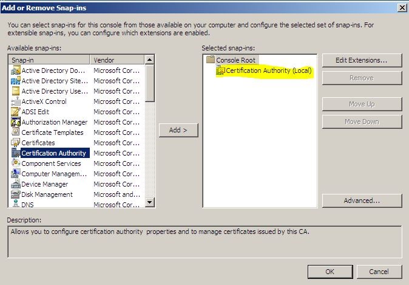Screen dimensions: 409x285
Task: Confirm with the OK button
Action: tap(330, 272)
